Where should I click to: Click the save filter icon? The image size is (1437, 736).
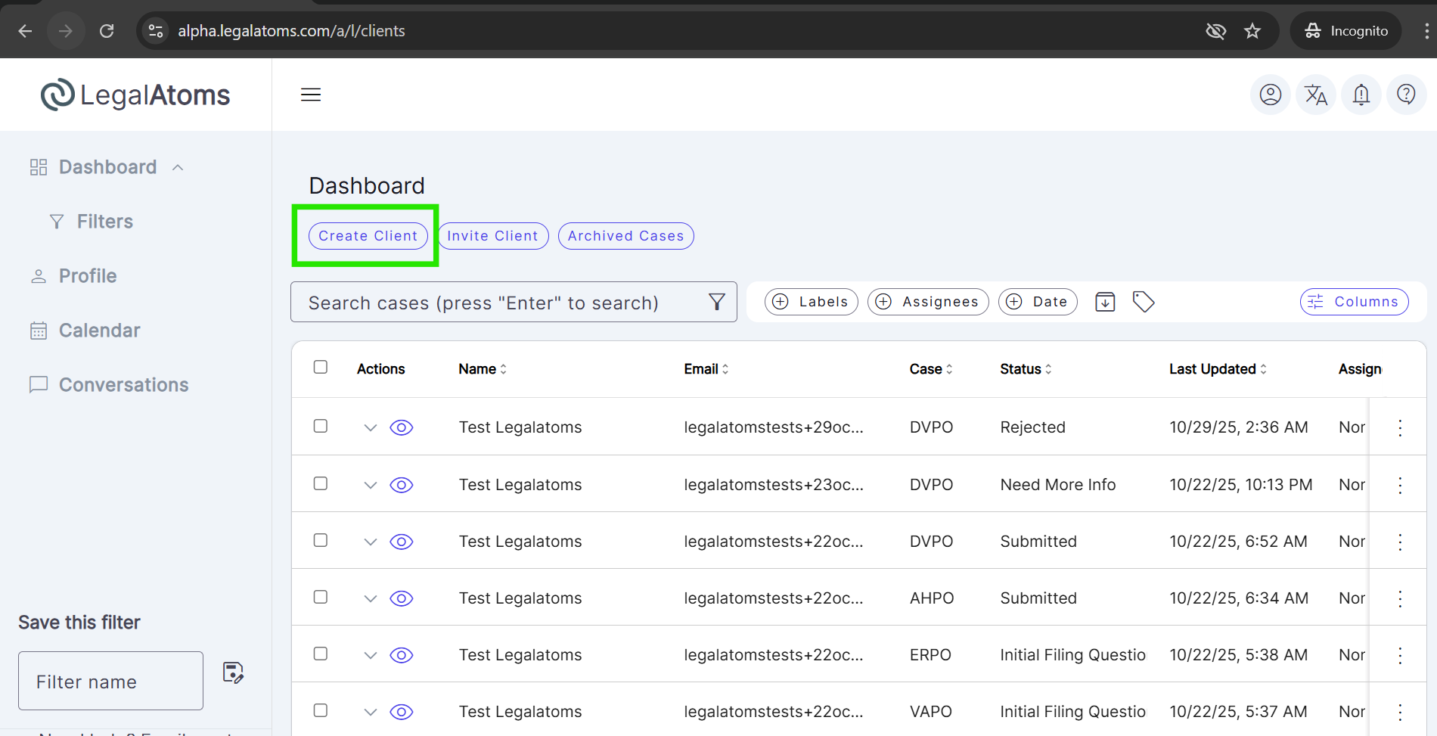233,672
